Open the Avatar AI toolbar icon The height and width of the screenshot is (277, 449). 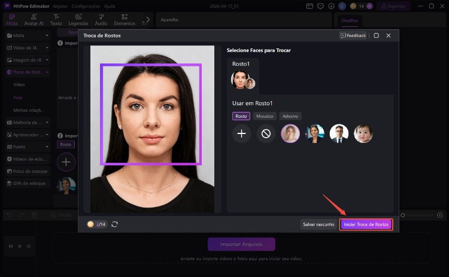coord(33,20)
